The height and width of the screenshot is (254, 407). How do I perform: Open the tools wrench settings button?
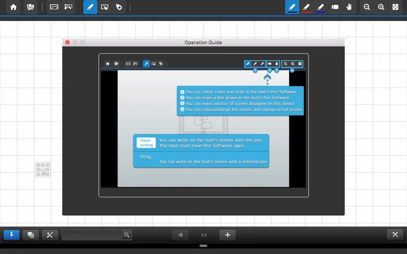tap(49, 235)
